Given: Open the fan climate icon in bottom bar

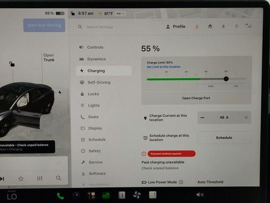Looking at the screenshot, I should (x=137, y=195).
